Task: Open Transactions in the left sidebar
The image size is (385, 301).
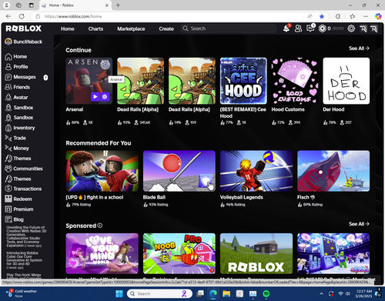Action: click(23, 189)
